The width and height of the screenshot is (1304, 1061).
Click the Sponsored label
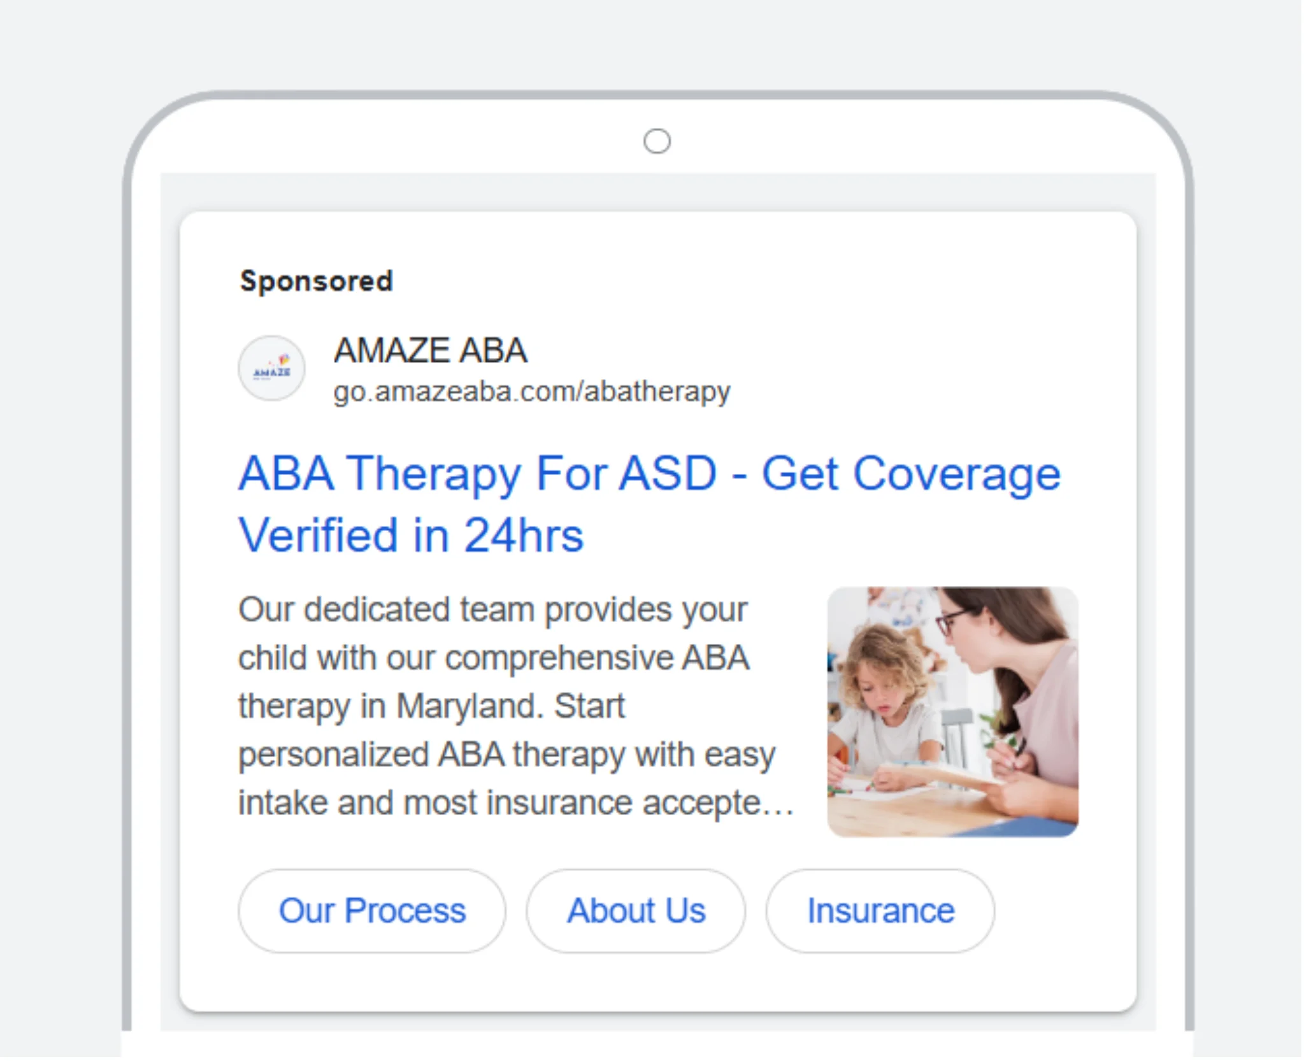point(316,281)
